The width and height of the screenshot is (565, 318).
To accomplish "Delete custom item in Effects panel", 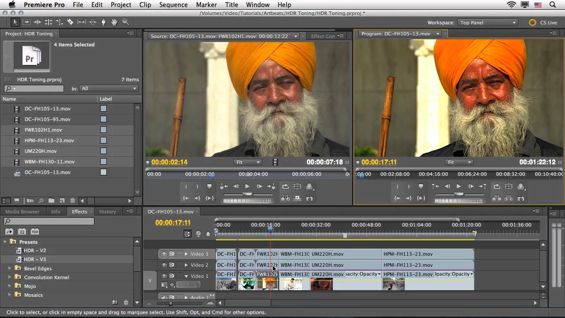I will pyautogui.click(x=126, y=303).
